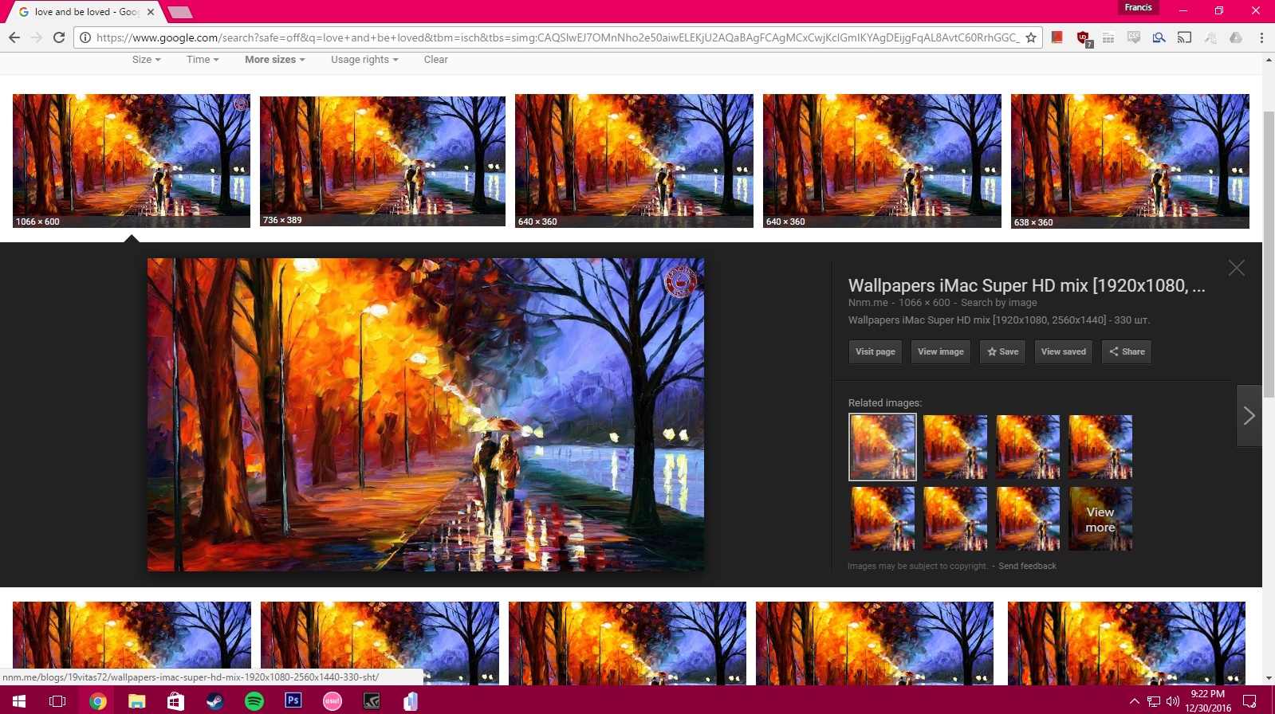Image resolution: width=1275 pixels, height=714 pixels.
Task: Open the red dictionary extension icon
Action: point(1057,37)
